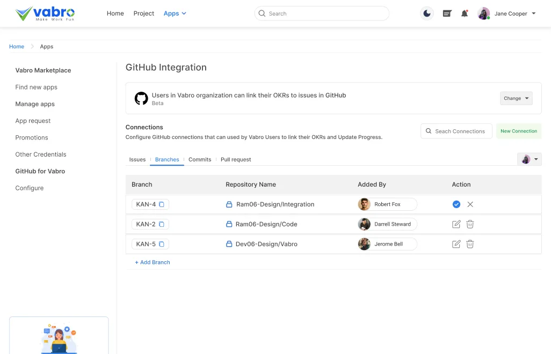Image resolution: width=551 pixels, height=354 pixels.
Task: Toggle dark mode with the moon icon
Action: tap(426, 13)
